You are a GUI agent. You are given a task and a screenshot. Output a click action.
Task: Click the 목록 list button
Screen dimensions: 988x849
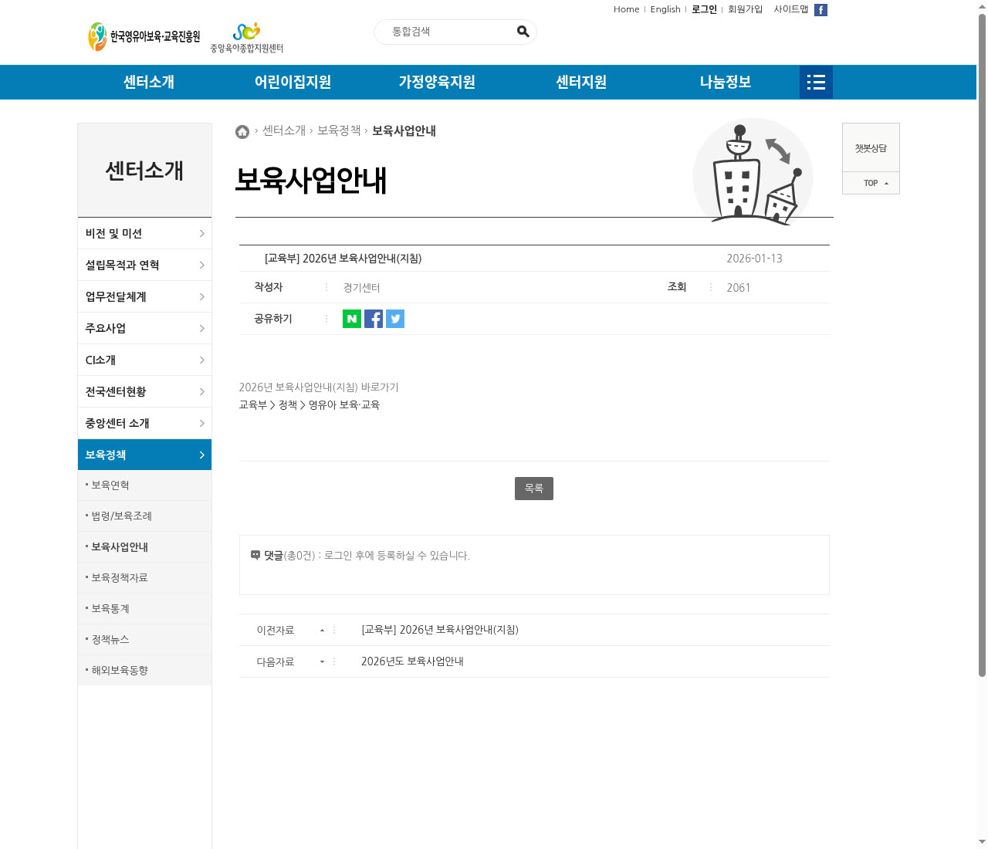tap(534, 489)
